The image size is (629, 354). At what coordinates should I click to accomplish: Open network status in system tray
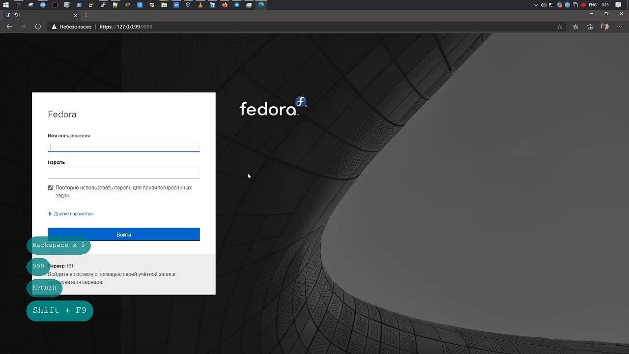(x=551, y=5)
